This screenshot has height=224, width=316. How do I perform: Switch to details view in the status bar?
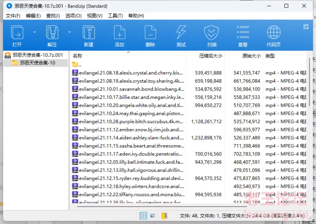click(143, 216)
